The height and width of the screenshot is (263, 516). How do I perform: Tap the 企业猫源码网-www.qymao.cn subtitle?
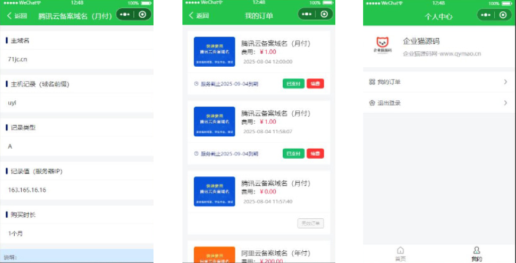442,54
